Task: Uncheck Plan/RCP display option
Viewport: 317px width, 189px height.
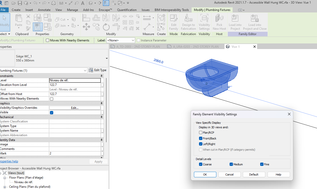Action: tap(201, 132)
